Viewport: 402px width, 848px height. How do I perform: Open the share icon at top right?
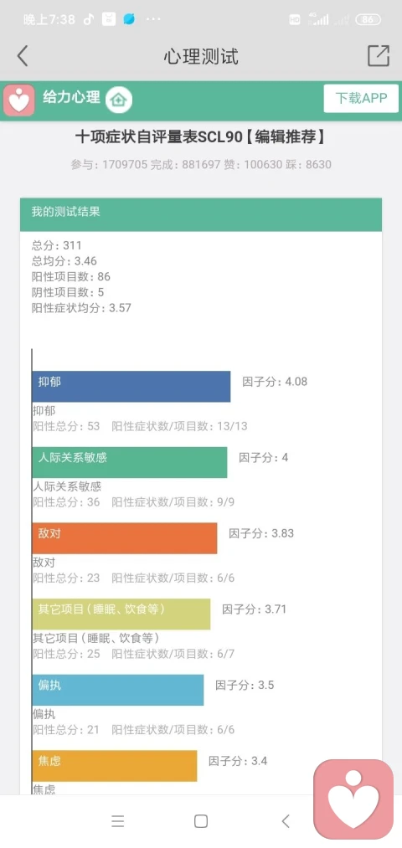[379, 56]
